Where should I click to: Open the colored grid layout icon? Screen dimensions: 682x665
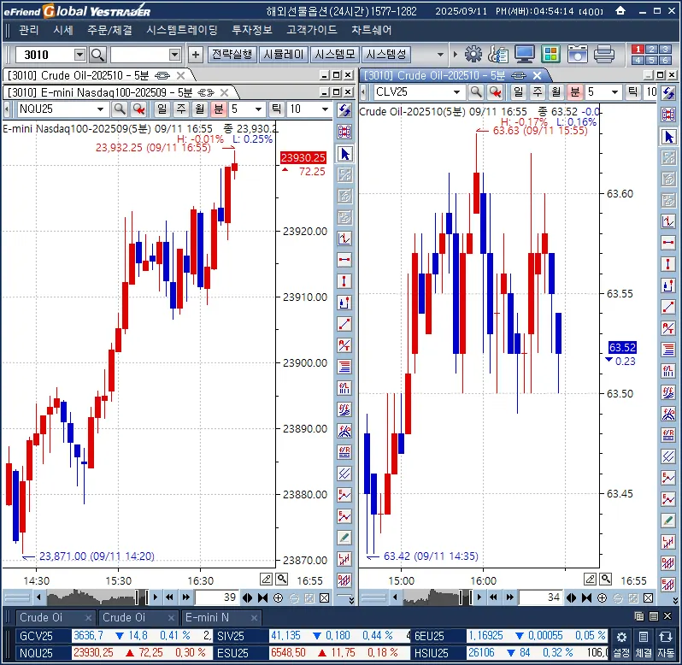[x=550, y=55]
